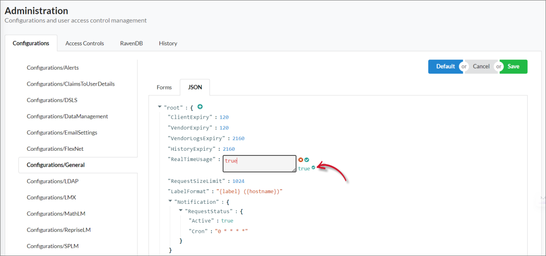This screenshot has width=546, height=256.
Task: Click the "VendorLogsExpiry" key label
Action: 196,139
